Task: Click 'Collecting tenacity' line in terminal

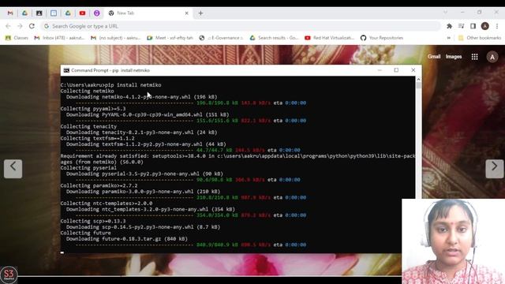Action: [x=88, y=126]
